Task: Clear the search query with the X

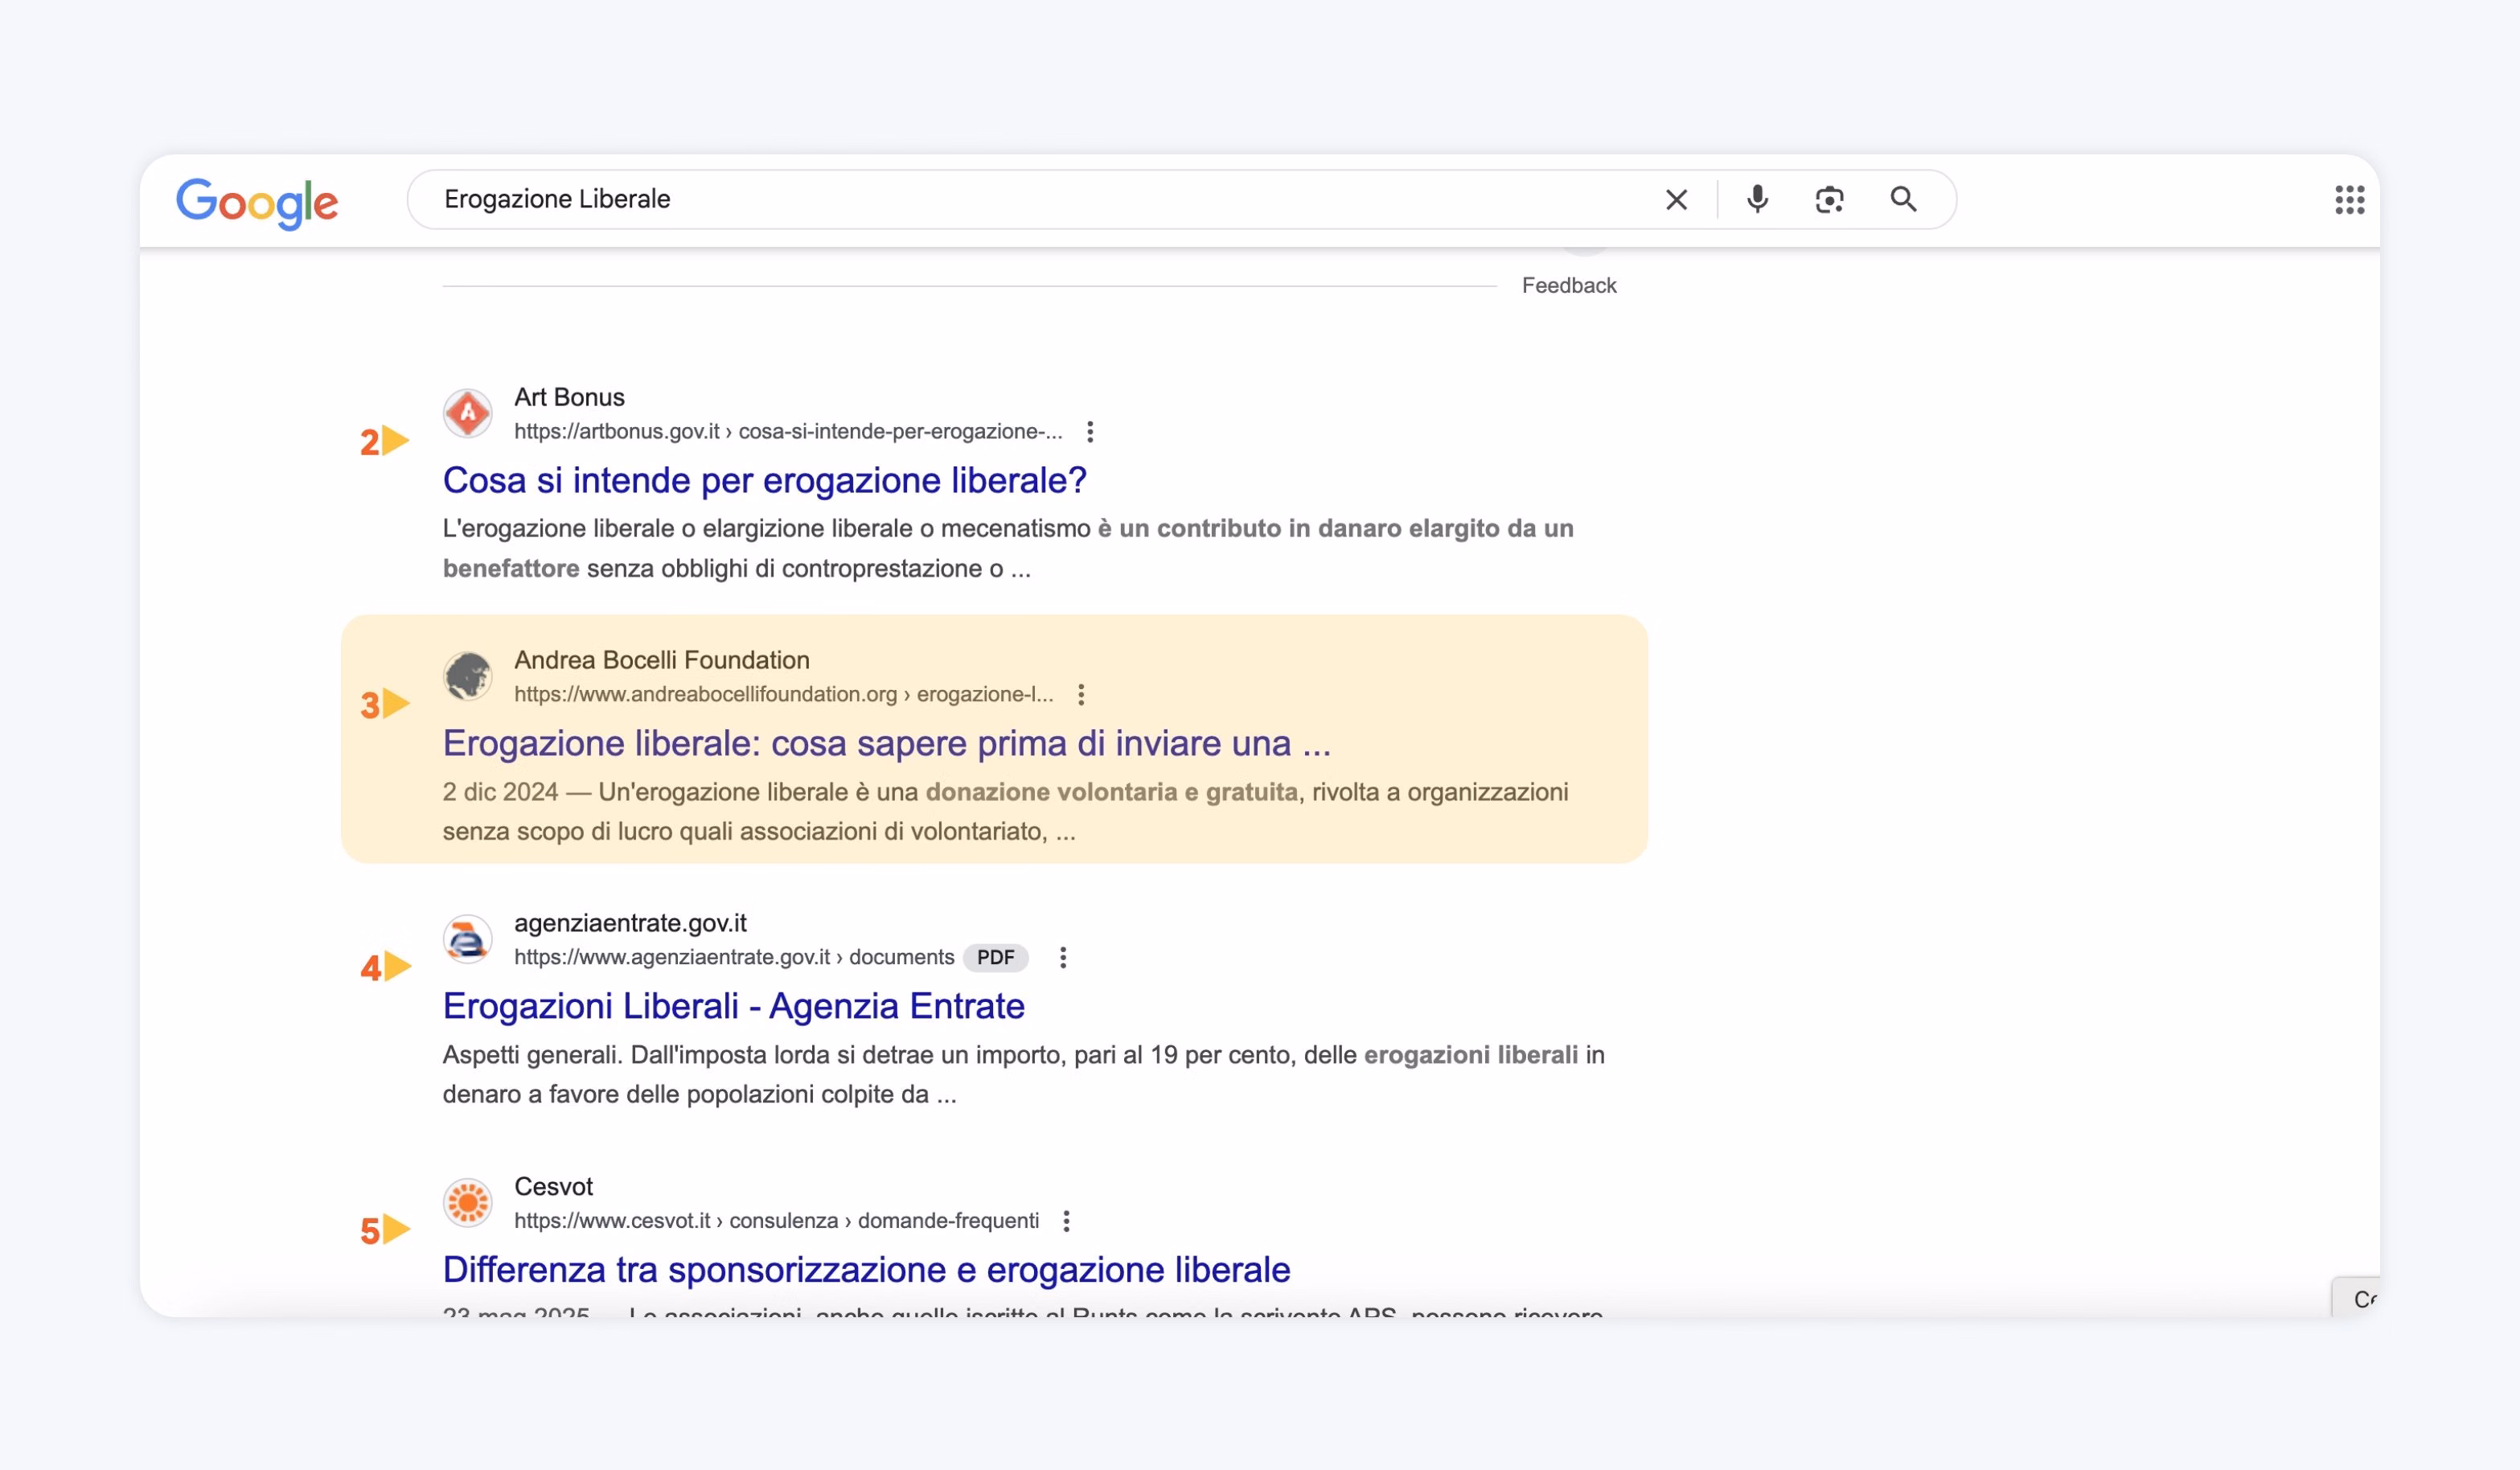Action: click(x=1676, y=200)
